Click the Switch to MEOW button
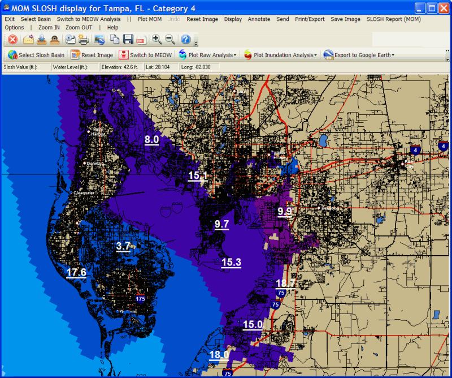 coord(145,55)
